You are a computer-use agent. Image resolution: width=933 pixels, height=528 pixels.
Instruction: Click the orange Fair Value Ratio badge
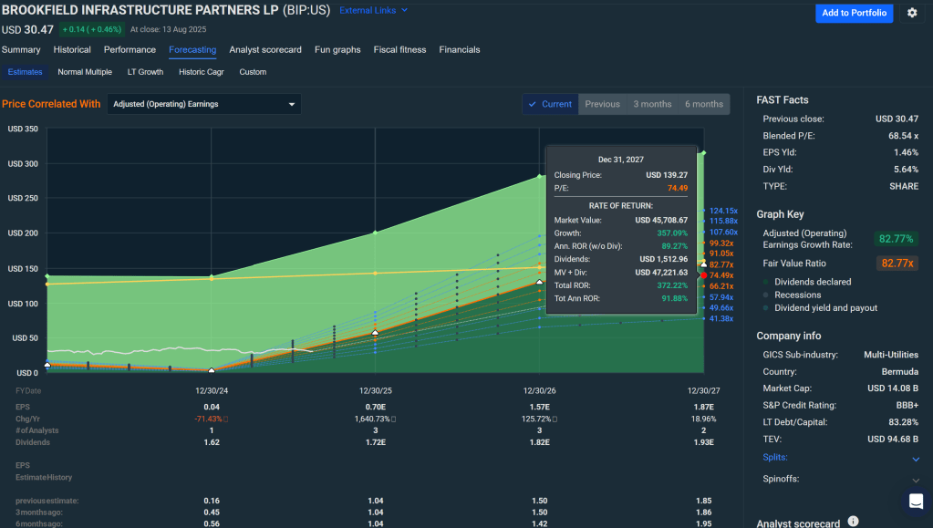898,263
